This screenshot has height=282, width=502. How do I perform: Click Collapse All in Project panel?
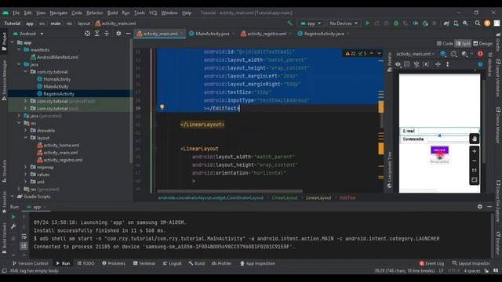[107, 34]
